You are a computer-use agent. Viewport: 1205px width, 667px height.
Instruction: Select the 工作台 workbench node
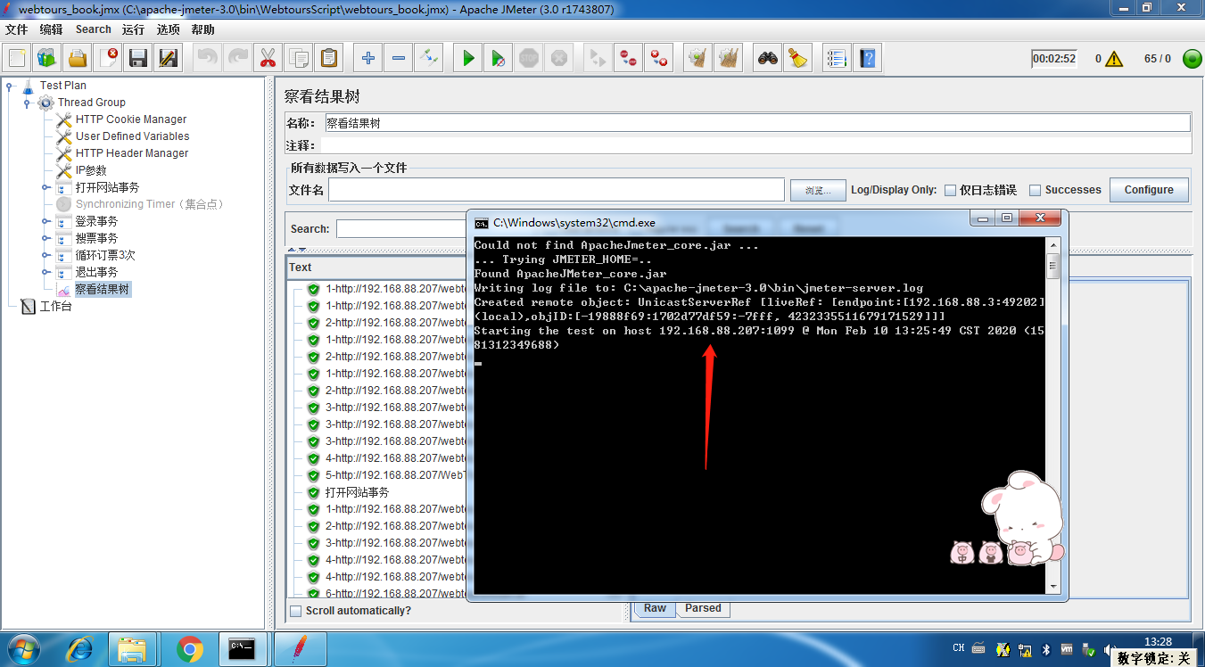[55, 307]
